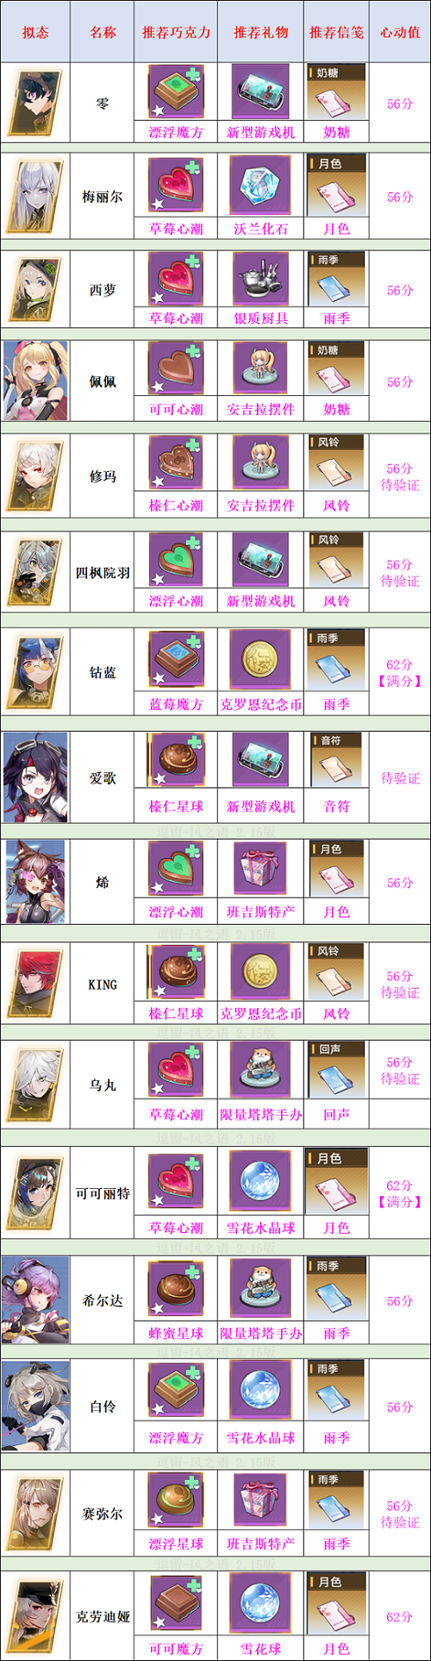Select the 银质厨具 gift icon for 西萝

pos(259,280)
